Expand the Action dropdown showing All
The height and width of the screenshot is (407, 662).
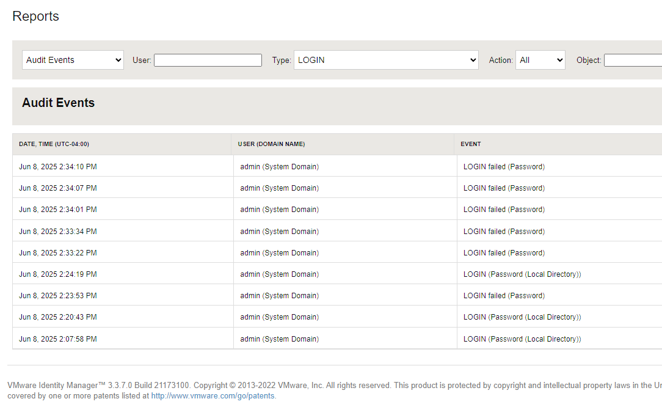click(x=540, y=59)
